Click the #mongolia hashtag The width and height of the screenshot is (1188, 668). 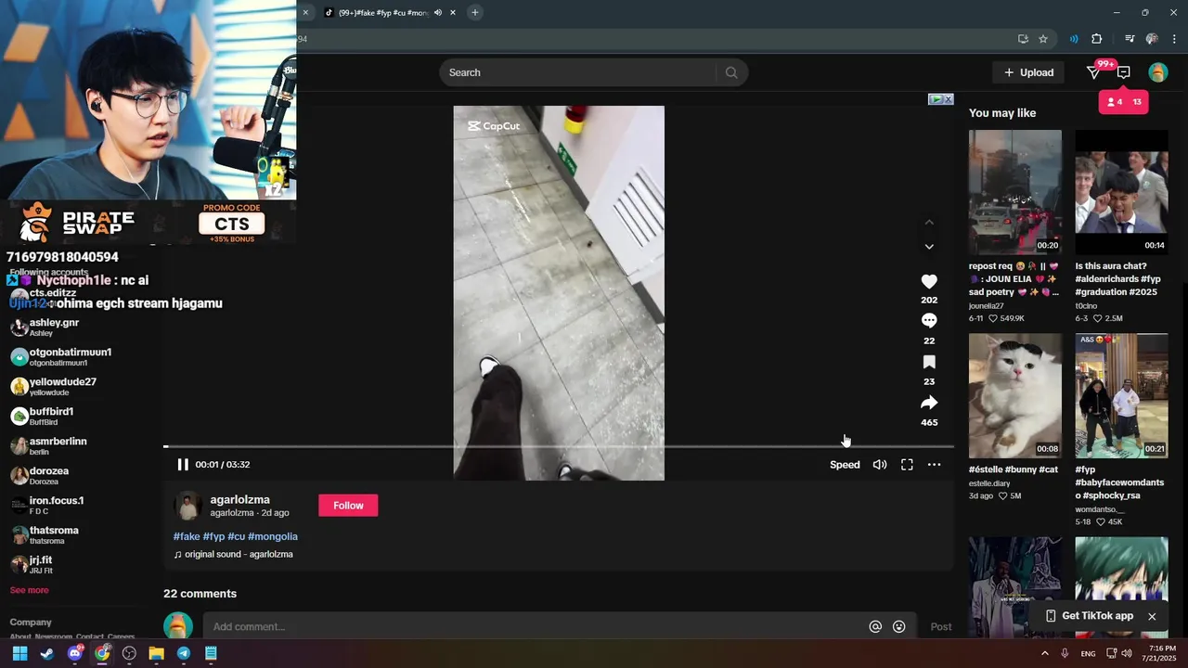[x=273, y=536]
